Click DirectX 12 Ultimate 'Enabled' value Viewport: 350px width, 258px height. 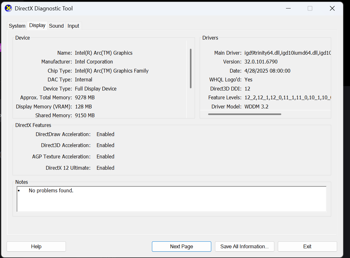pyautogui.click(x=105, y=168)
